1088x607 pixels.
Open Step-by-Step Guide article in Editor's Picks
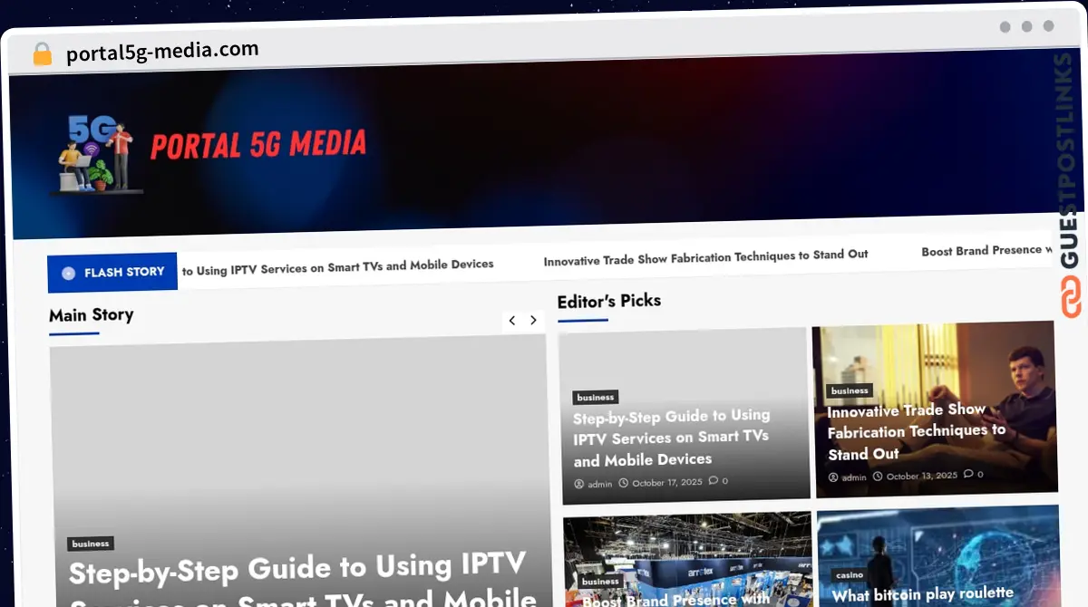click(671, 438)
